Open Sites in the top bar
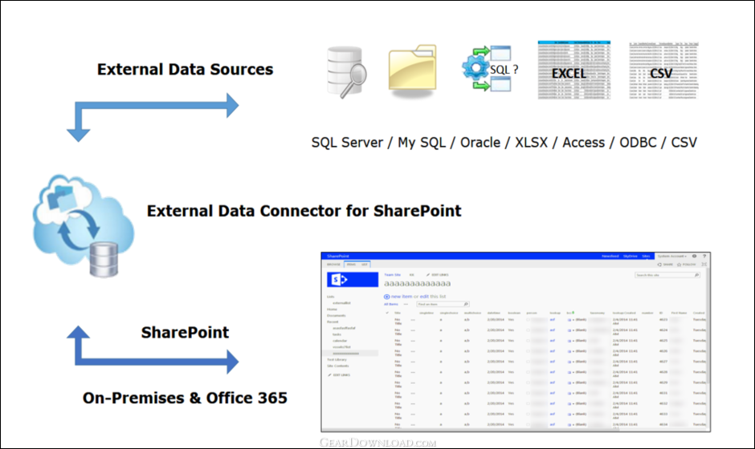This screenshot has height=449, width=755. click(x=647, y=257)
